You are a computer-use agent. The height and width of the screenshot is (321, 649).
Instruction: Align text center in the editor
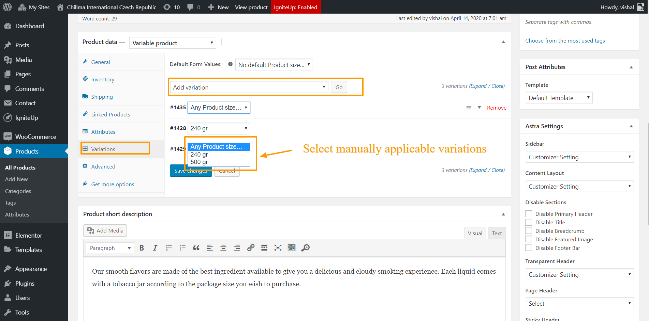223,248
